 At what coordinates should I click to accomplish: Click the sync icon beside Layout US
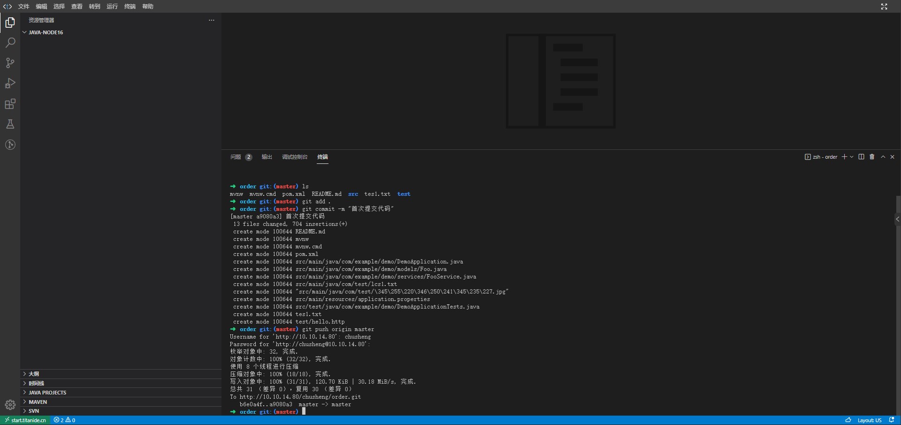[x=848, y=420]
